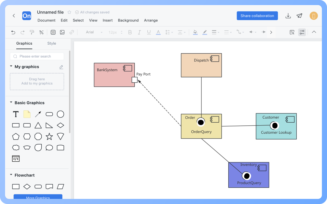The width and height of the screenshot is (327, 204).
Task: Click the My graphics edit pencil
Action: pyautogui.click(x=61, y=67)
